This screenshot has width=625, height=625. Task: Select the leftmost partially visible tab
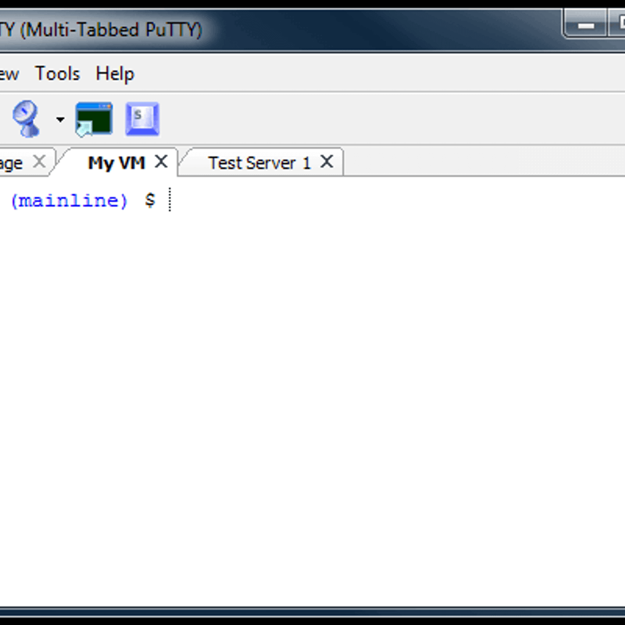click(x=11, y=163)
